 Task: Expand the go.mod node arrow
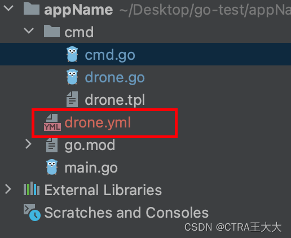click(x=28, y=144)
